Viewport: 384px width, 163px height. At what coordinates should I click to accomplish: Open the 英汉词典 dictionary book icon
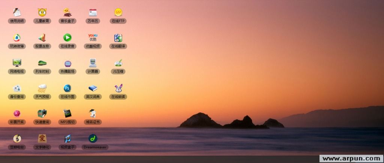pyautogui.click(x=93, y=88)
